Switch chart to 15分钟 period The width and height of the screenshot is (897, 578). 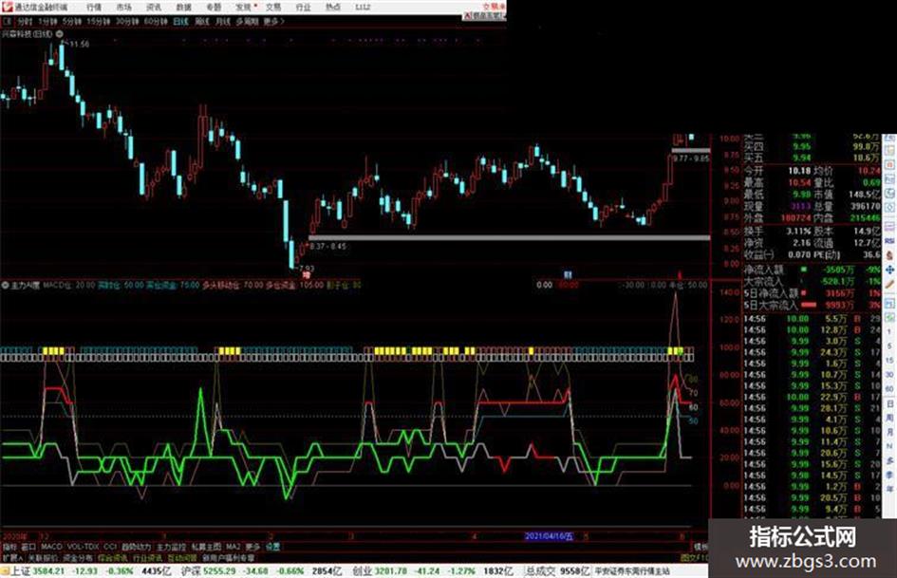pos(99,21)
